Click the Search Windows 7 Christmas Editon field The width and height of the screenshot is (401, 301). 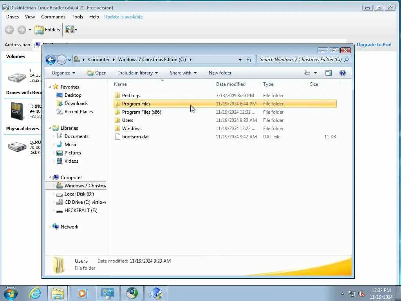303,60
